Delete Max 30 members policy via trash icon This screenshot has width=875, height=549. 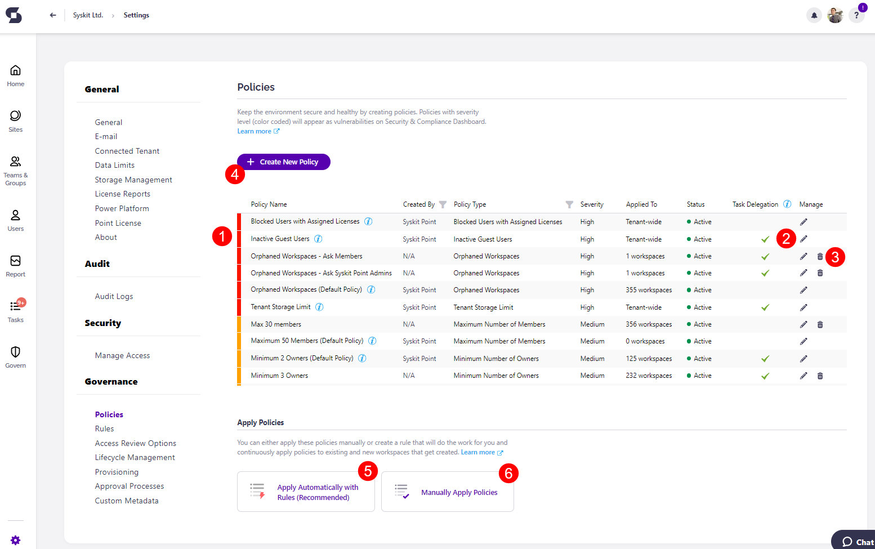click(820, 324)
